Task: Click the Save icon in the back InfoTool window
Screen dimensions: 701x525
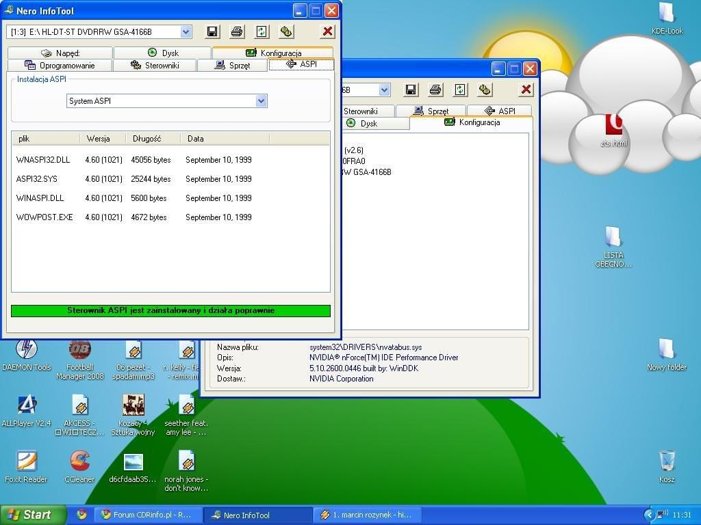Action: pyautogui.click(x=411, y=90)
